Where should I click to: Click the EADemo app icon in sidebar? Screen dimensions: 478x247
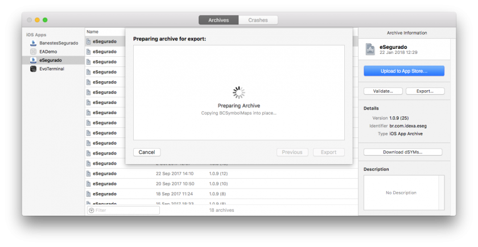(34, 51)
